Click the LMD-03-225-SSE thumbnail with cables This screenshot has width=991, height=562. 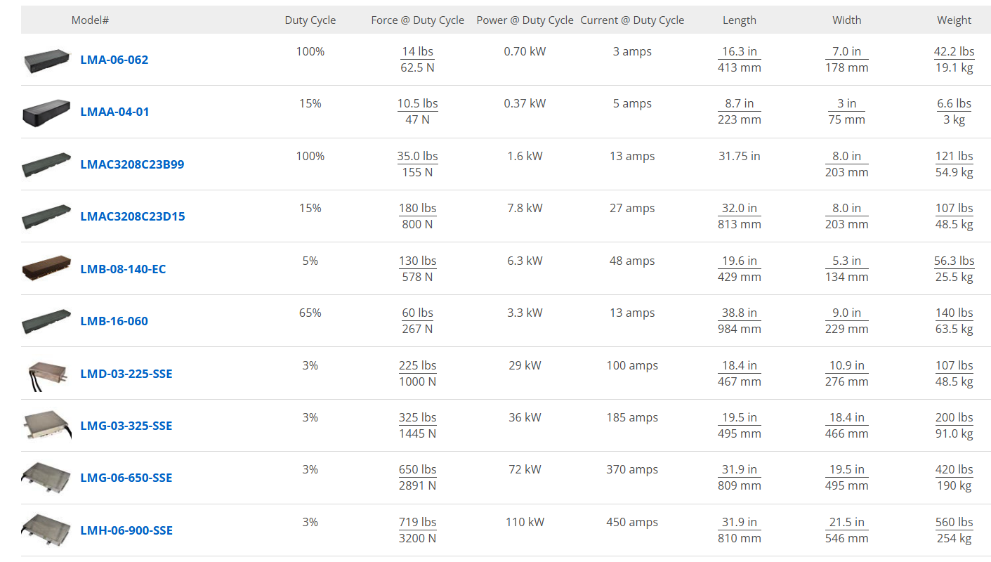pos(47,374)
